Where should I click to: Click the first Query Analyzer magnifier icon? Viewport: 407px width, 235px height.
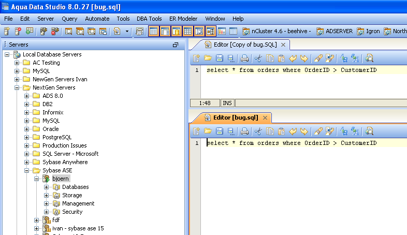pos(68,32)
